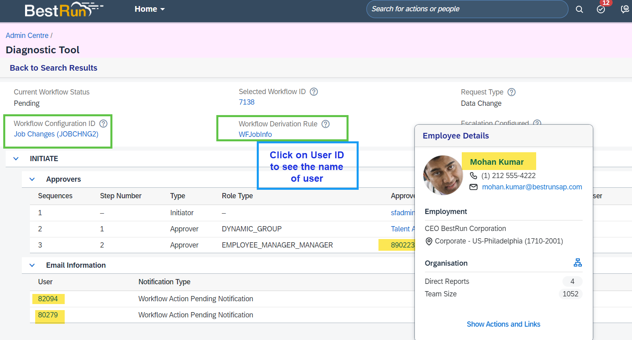The width and height of the screenshot is (632, 340).
Task: Open WFJobInfo derivation rule link
Action: click(x=255, y=134)
